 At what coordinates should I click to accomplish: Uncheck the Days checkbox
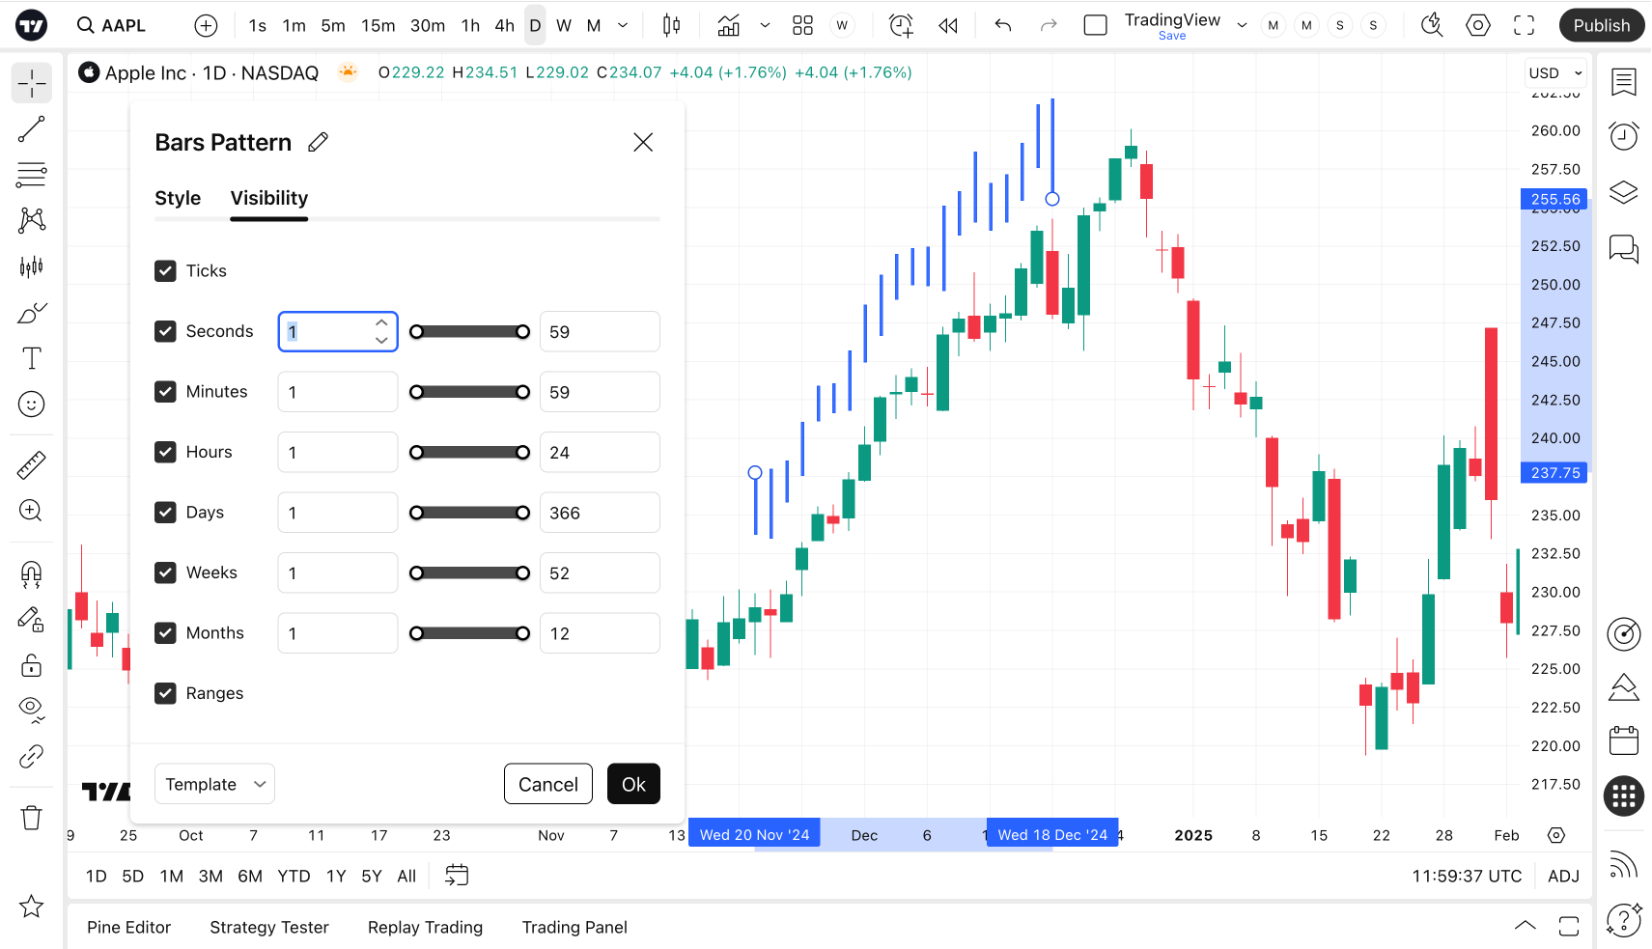pyautogui.click(x=165, y=513)
